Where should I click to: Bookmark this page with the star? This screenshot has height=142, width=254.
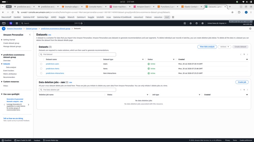pyautogui.click(x=232, y=12)
